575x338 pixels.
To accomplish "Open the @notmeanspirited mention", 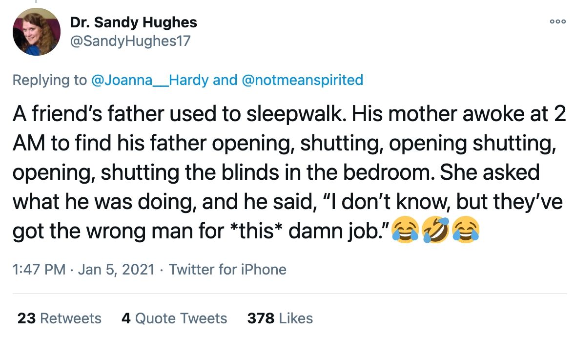I will pyautogui.click(x=302, y=80).
